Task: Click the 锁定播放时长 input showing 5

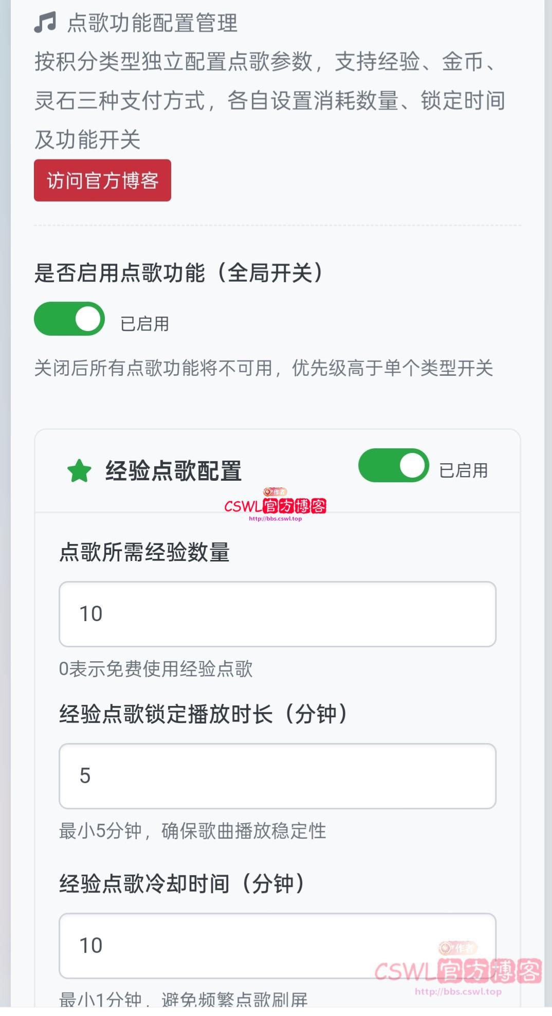Action: point(278,776)
